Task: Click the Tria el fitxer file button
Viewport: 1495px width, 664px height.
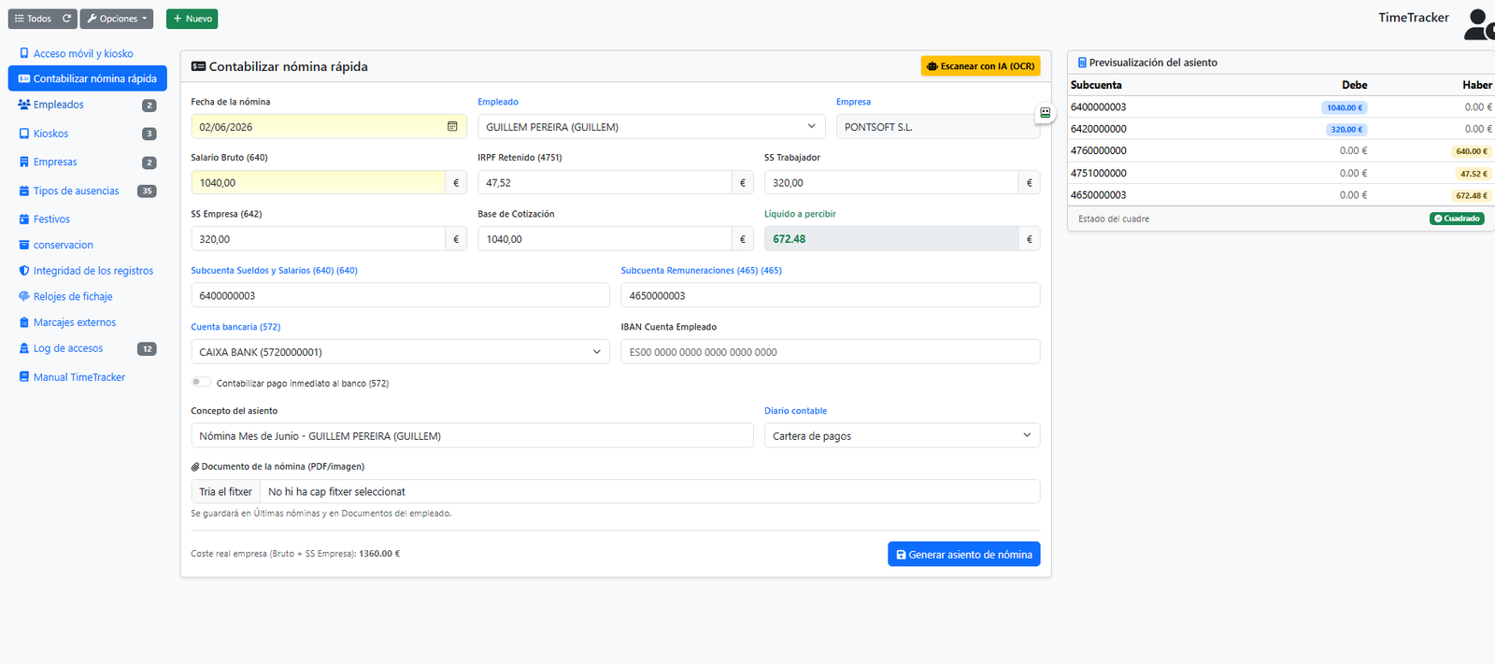Action: coord(225,491)
